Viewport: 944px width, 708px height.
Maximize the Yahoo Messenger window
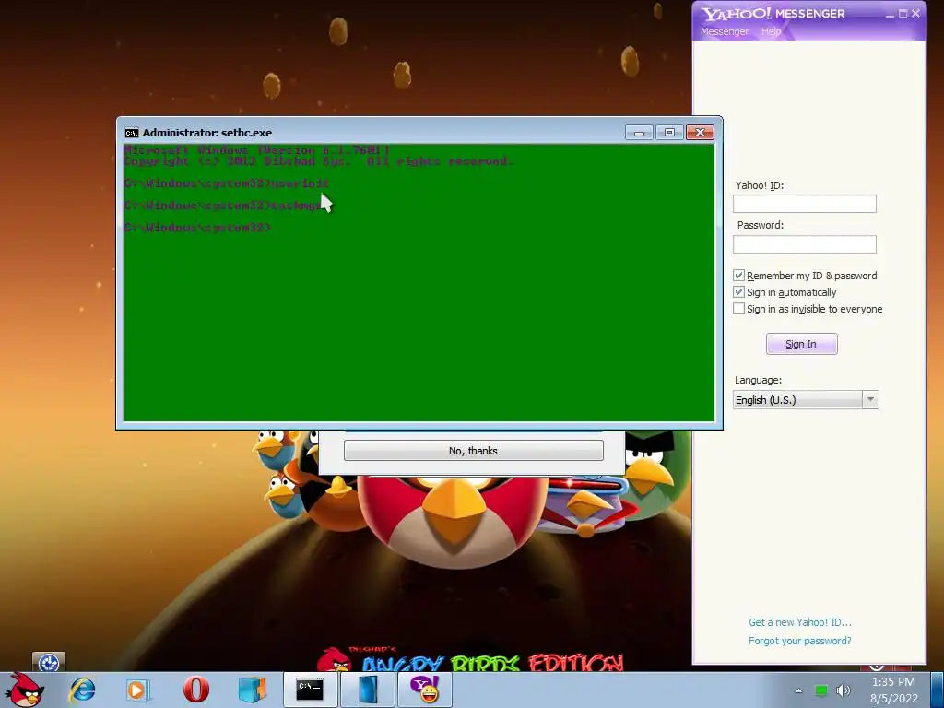click(903, 13)
